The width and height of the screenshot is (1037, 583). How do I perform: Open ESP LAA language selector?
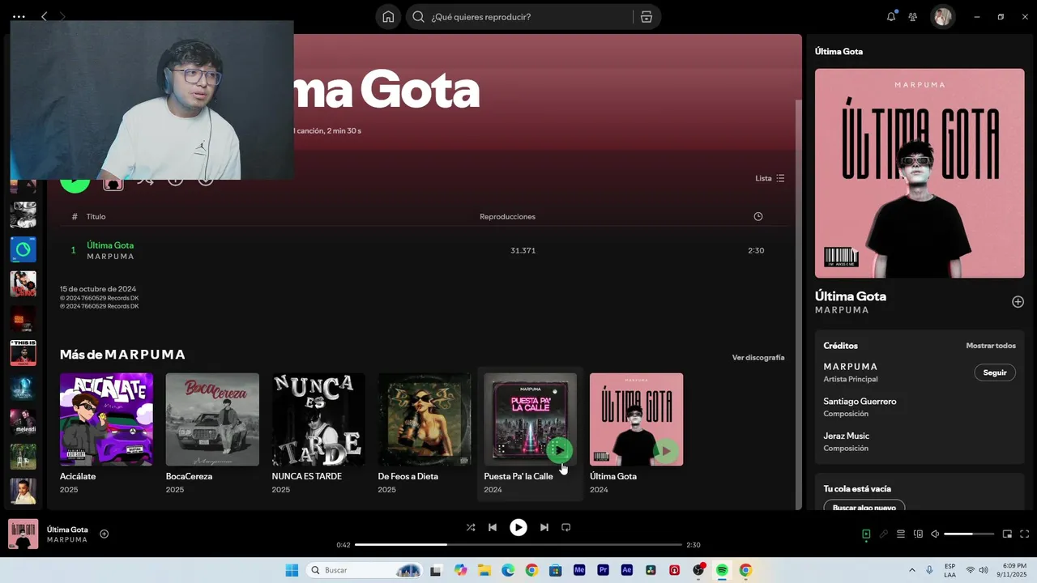(950, 570)
